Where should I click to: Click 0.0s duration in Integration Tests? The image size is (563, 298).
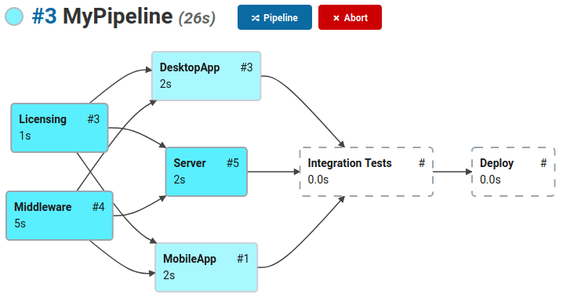(x=318, y=180)
